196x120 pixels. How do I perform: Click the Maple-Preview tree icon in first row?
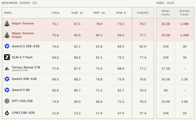click(7, 24)
